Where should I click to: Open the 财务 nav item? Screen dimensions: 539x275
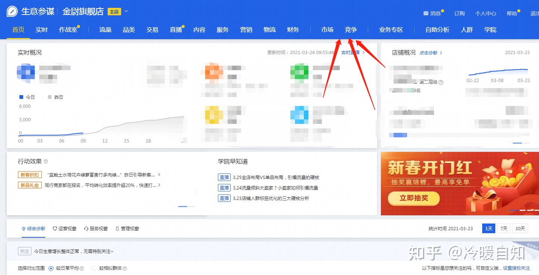point(293,29)
